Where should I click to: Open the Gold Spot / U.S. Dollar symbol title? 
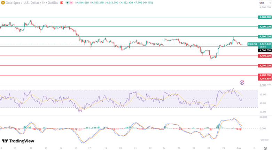point(22,3)
